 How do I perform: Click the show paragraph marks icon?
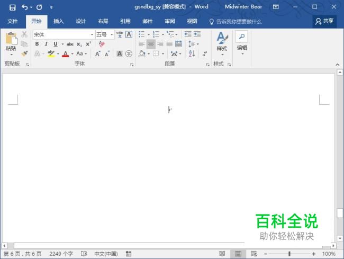tap(205, 53)
